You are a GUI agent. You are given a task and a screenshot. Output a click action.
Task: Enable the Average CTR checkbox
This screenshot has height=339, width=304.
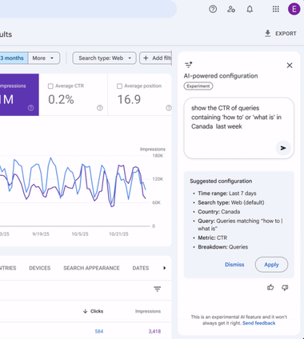coord(50,86)
